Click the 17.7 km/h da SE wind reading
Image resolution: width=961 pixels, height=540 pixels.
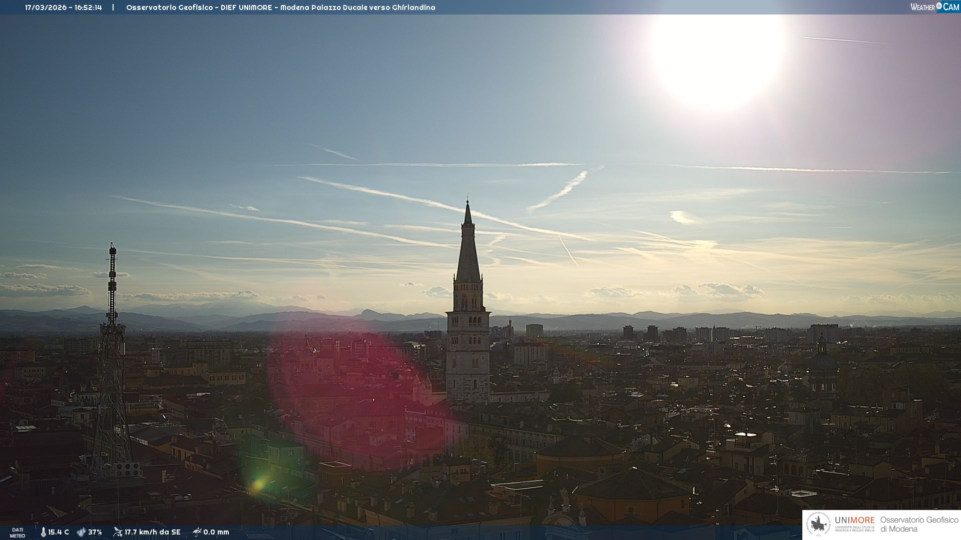152,532
